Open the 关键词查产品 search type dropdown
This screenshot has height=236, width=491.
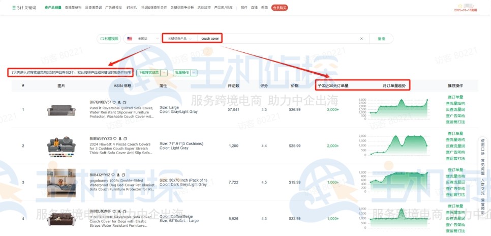pos(180,39)
